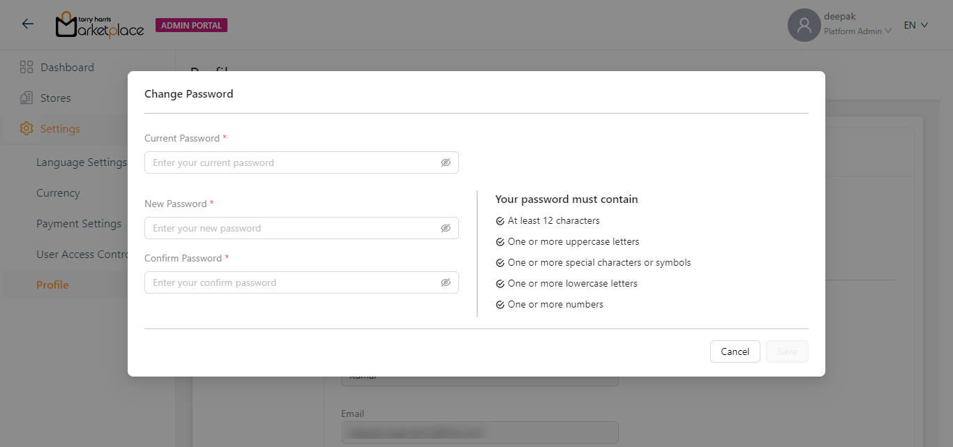Open Language Settings in sidebar
Screen dimensions: 953x447
pos(81,162)
